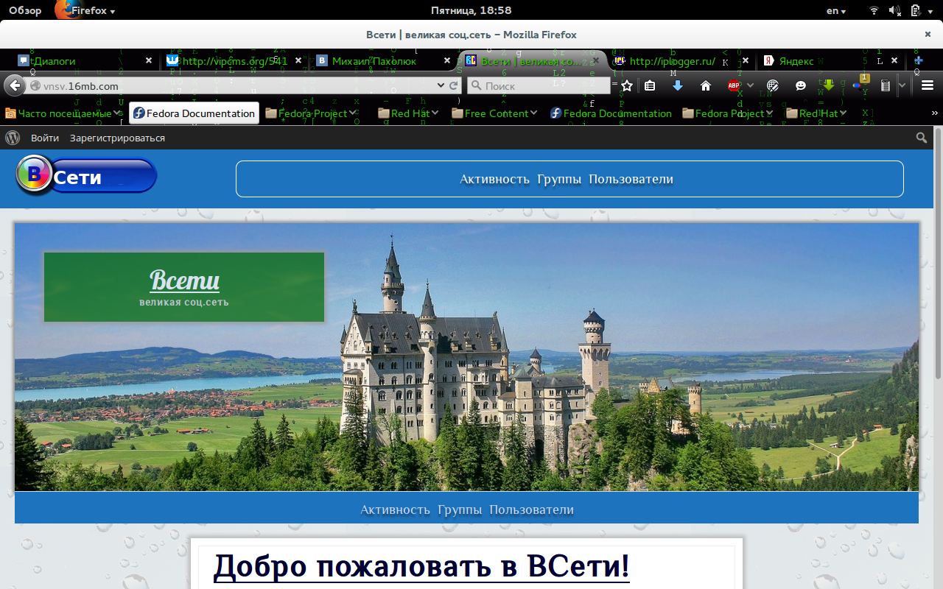943x589 pixels.
Task: Click 'Войти' login link
Action: pos(45,138)
